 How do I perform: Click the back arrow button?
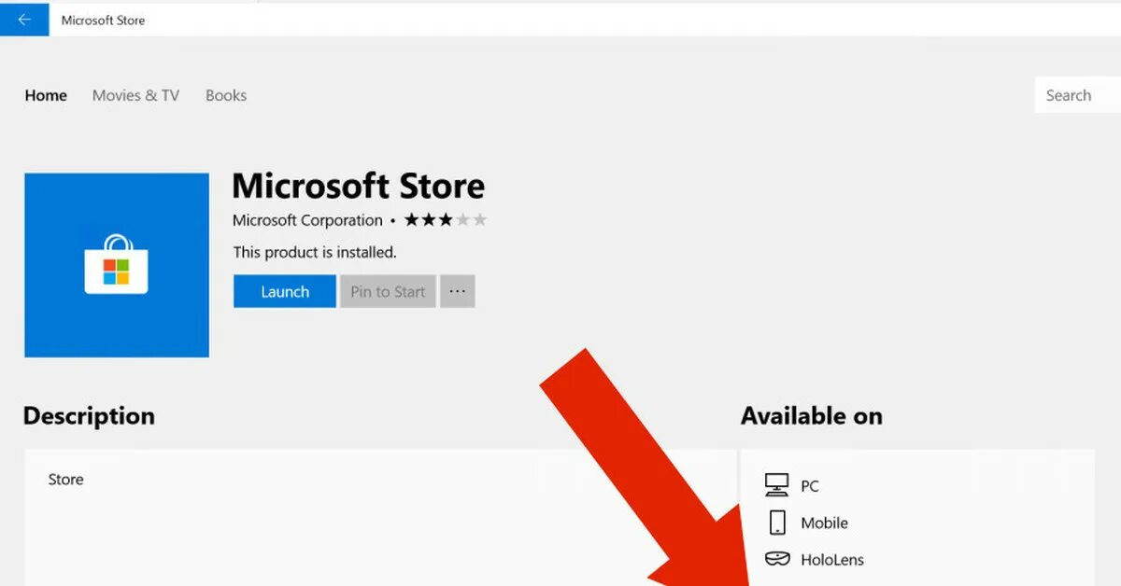click(24, 20)
